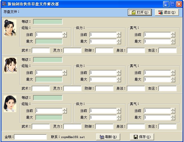Click stepper of first character's 经验 当前
Viewport: 184px width, 142px height.
(x=65, y=35)
